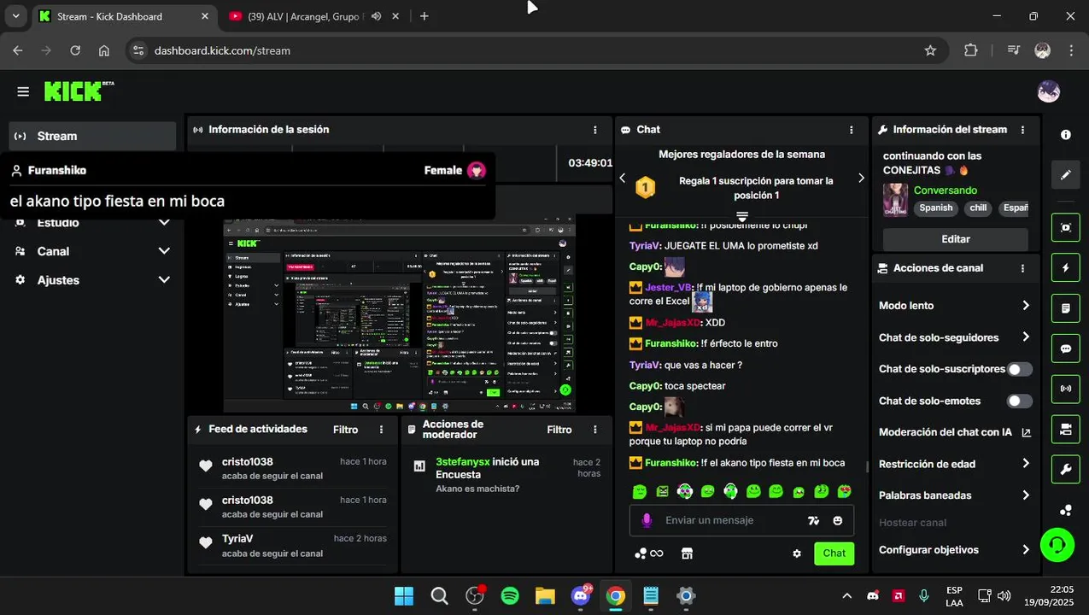This screenshot has width=1089, height=615.
Task: Open Spotify from the taskbar
Action: click(x=510, y=596)
